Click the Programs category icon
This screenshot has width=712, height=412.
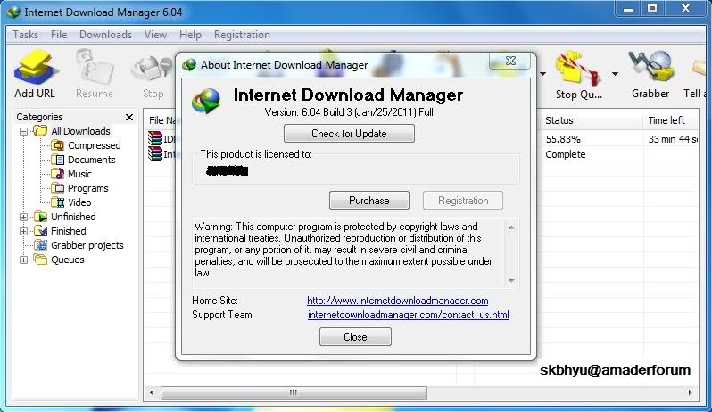(58, 188)
